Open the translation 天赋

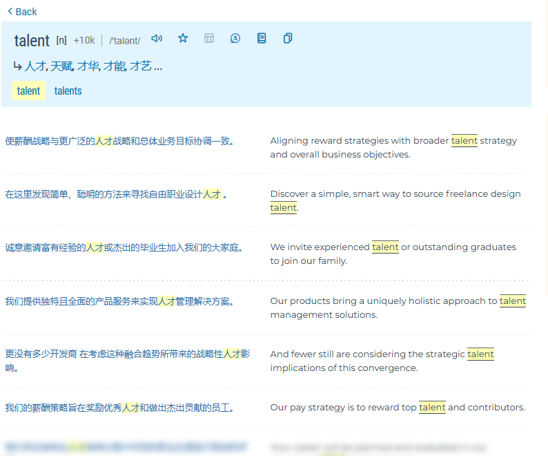pyautogui.click(x=61, y=66)
